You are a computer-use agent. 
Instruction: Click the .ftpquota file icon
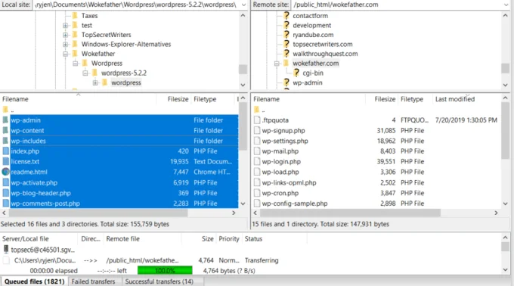(257, 120)
